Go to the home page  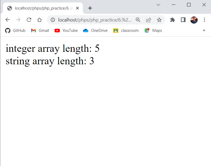(39, 20)
